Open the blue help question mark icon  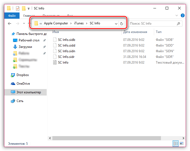182,15
